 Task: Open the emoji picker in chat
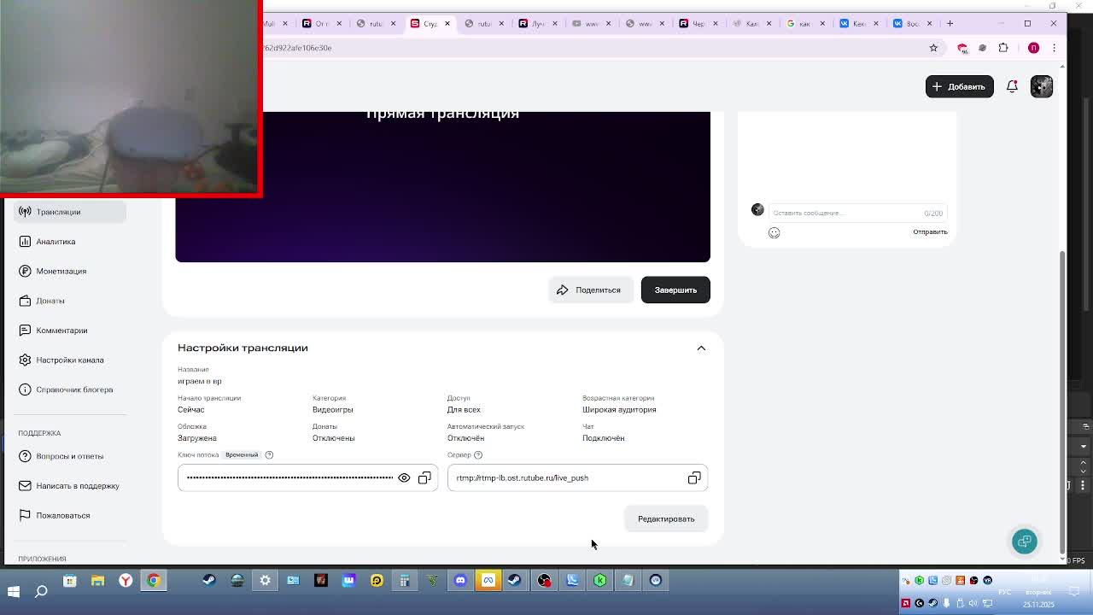pyautogui.click(x=774, y=232)
